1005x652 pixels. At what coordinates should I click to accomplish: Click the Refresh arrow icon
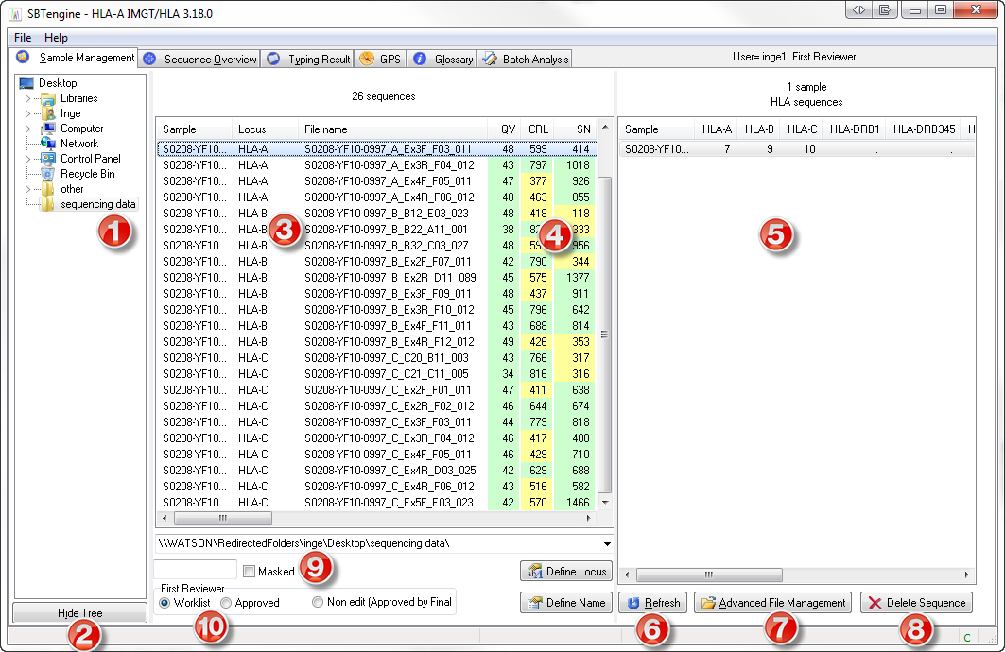[633, 603]
